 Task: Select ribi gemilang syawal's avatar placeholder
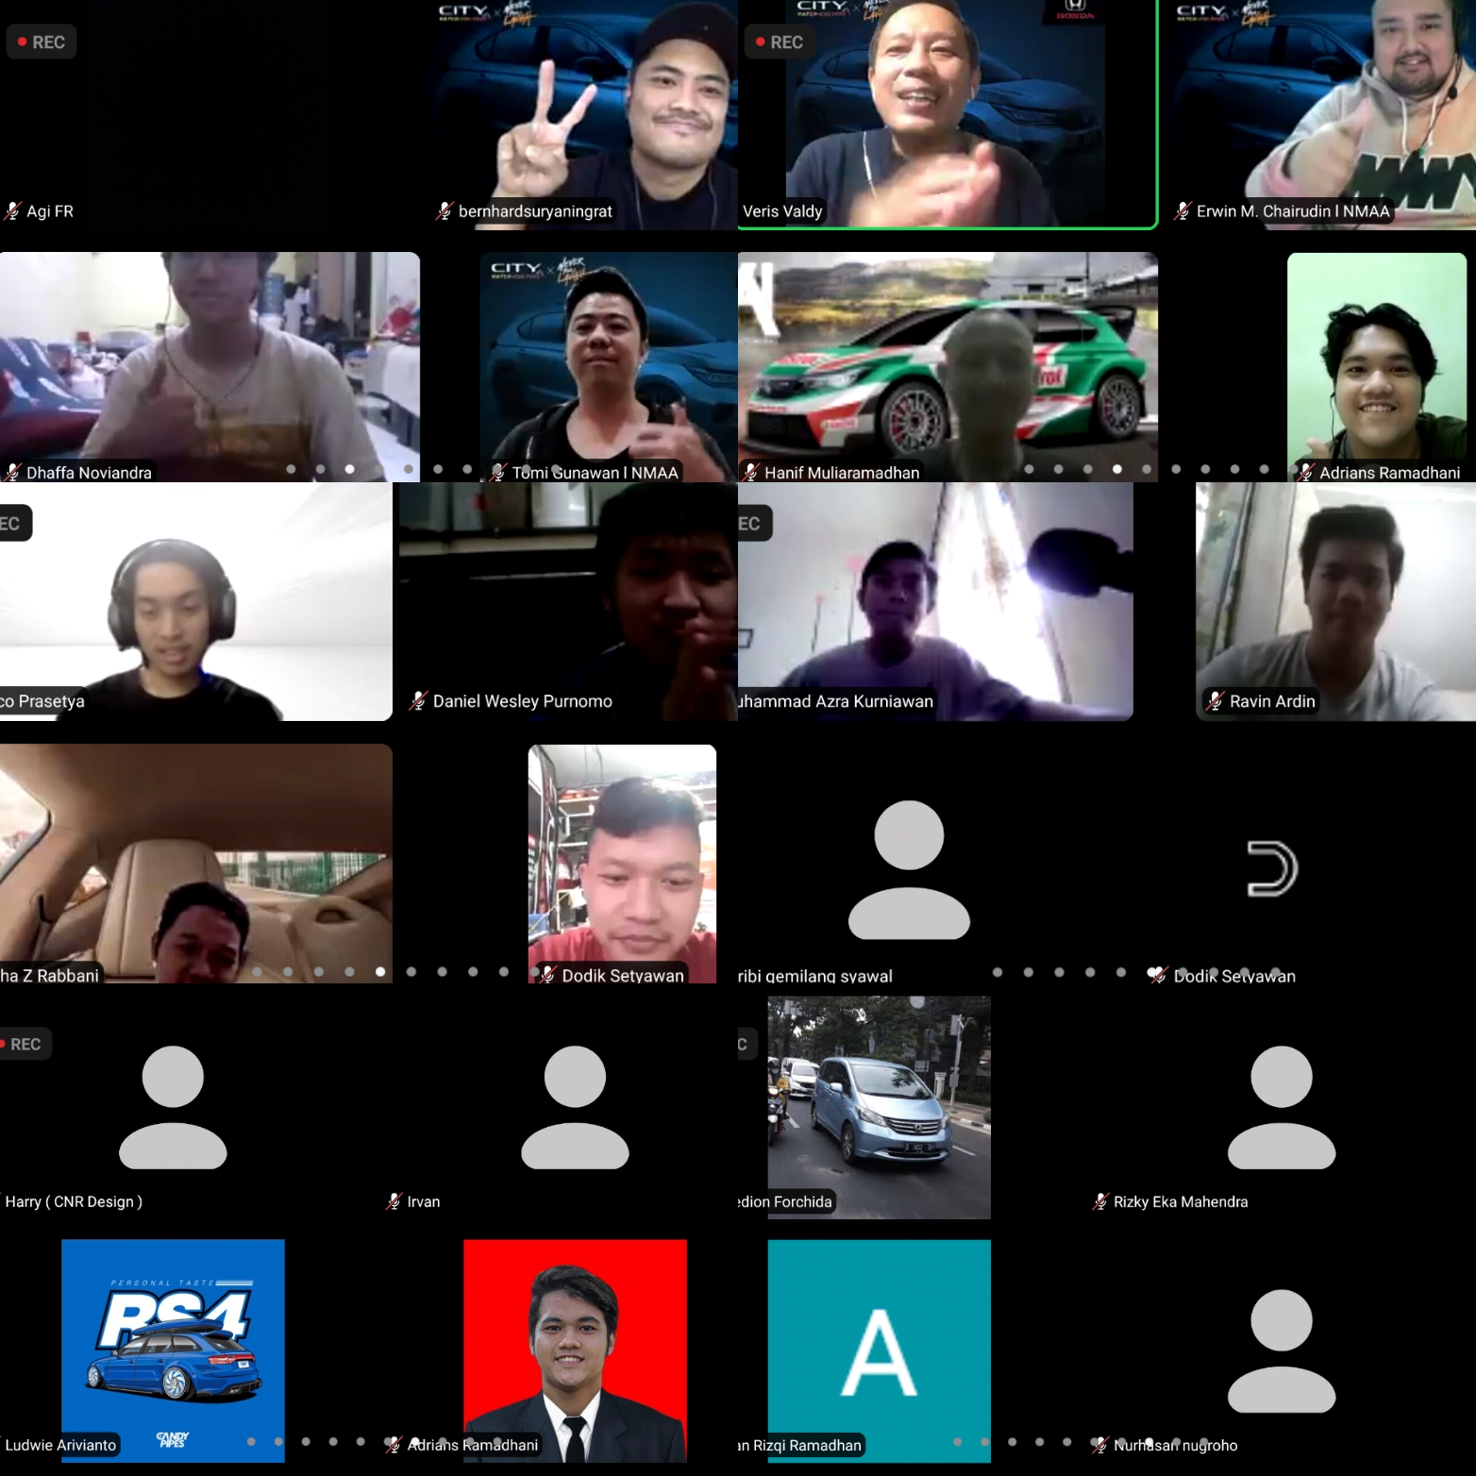click(x=909, y=869)
